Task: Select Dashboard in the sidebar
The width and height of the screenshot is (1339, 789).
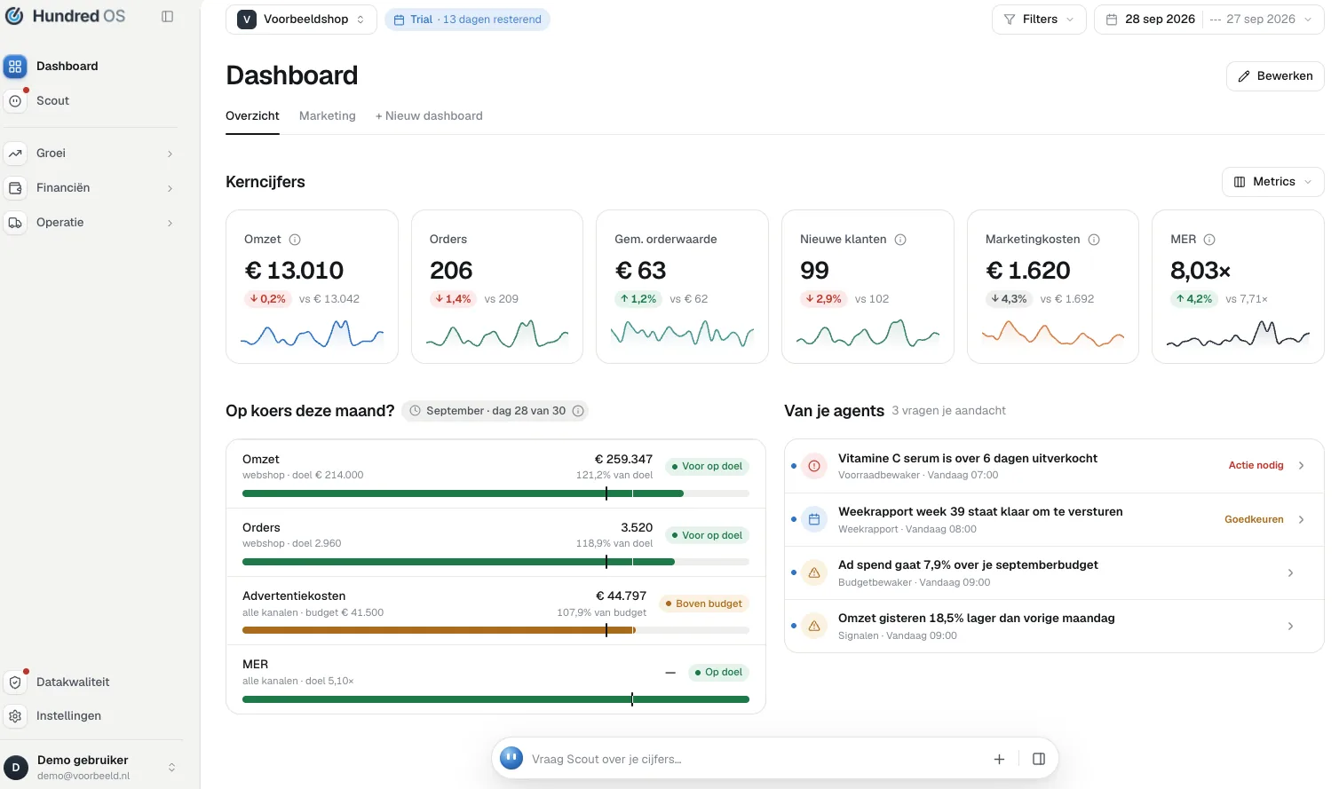Action: [x=91, y=67]
